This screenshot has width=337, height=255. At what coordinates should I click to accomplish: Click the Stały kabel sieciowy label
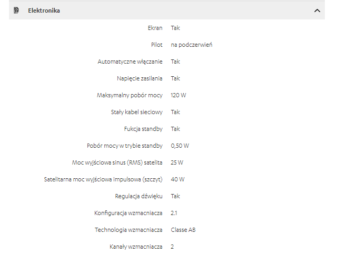point(136,112)
